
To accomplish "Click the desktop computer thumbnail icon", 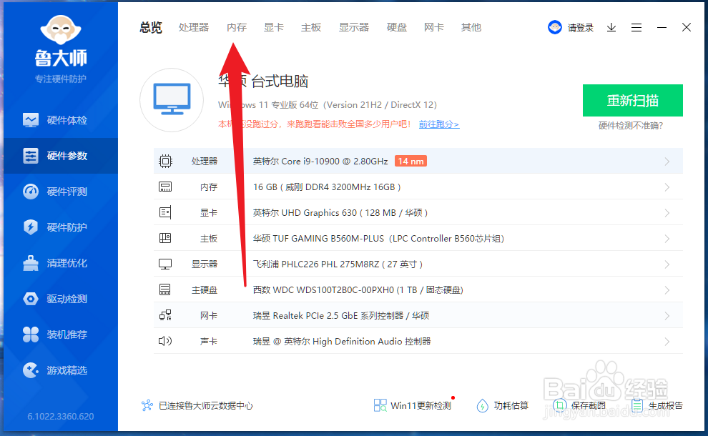I will tap(172, 100).
